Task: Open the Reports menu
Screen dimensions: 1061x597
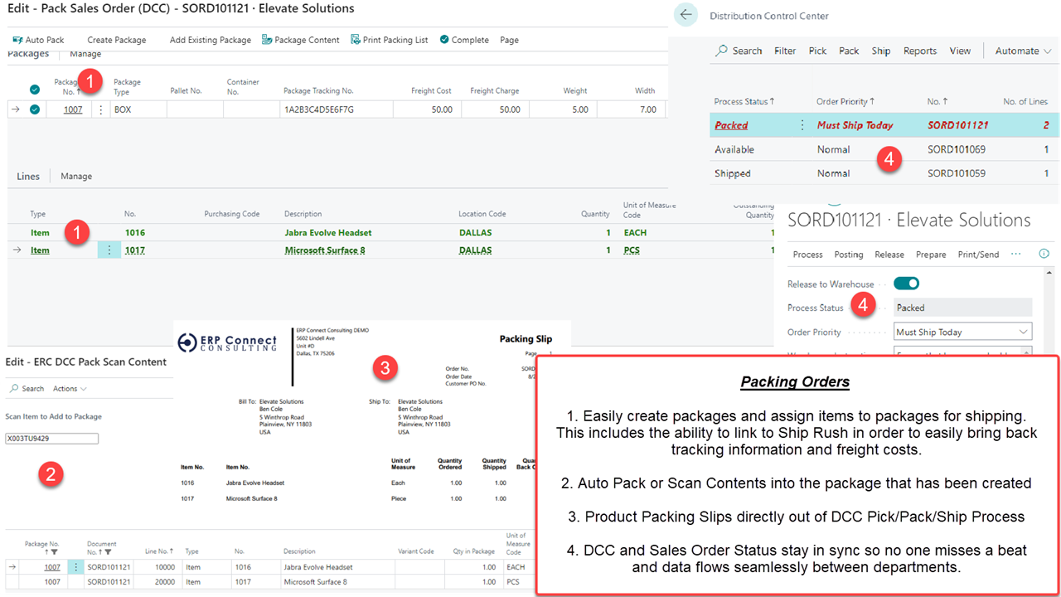Action: 920,51
